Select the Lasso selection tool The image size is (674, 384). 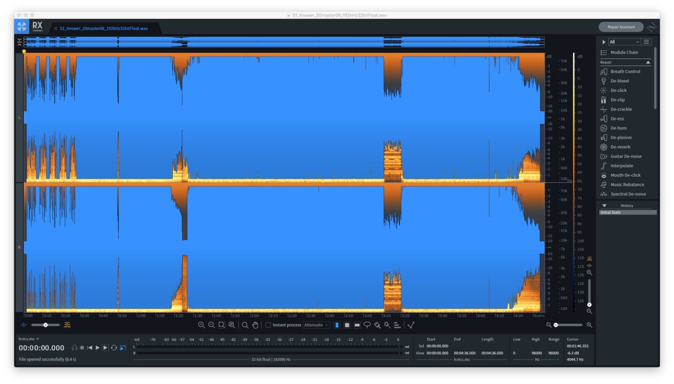point(367,325)
